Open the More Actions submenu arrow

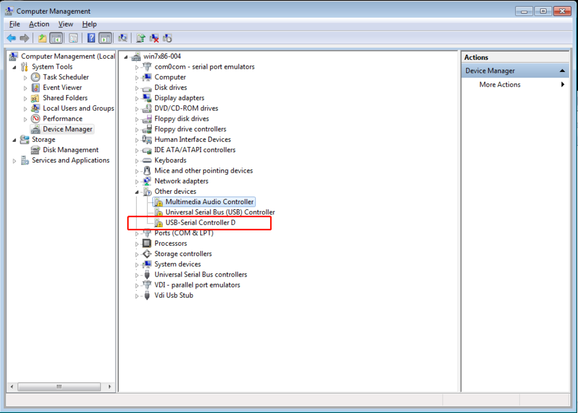click(563, 84)
